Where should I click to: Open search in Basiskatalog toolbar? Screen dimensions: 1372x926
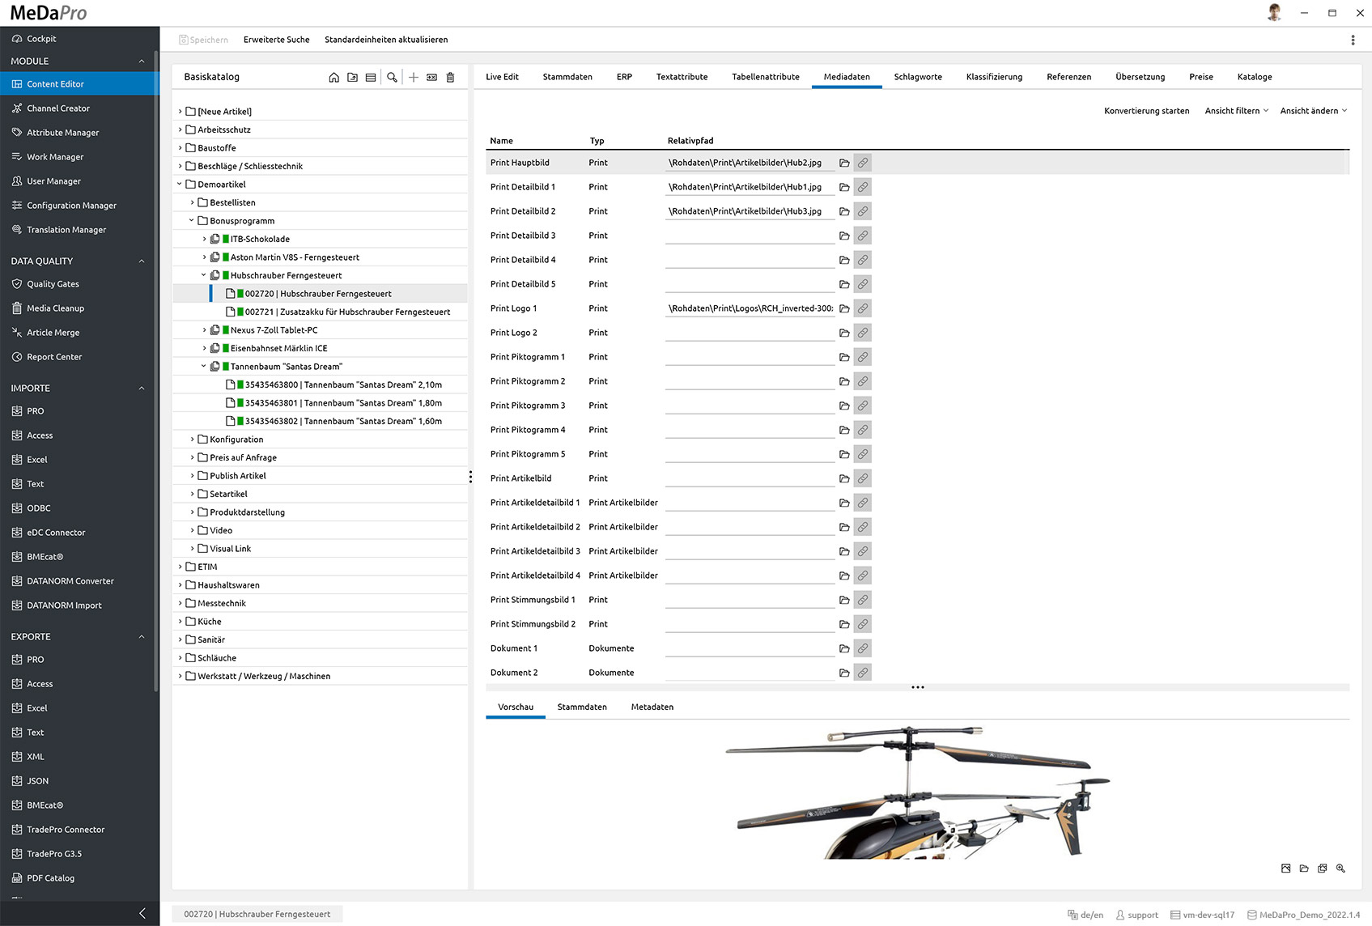(392, 77)
